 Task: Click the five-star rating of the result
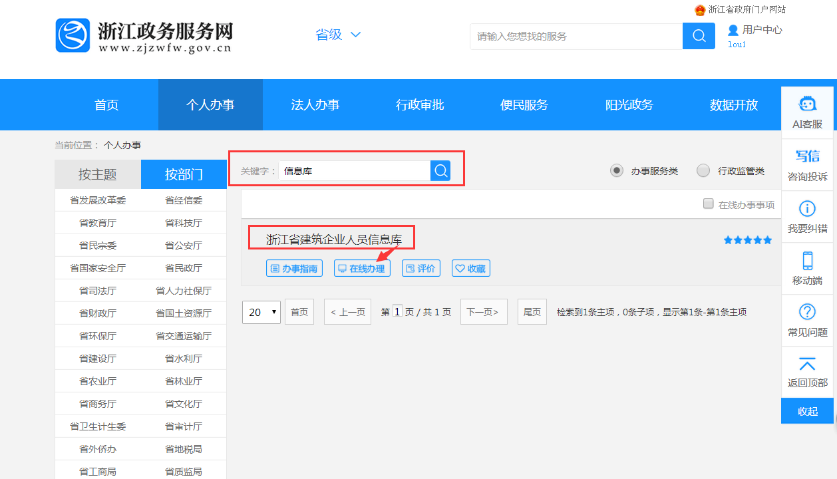748,240
